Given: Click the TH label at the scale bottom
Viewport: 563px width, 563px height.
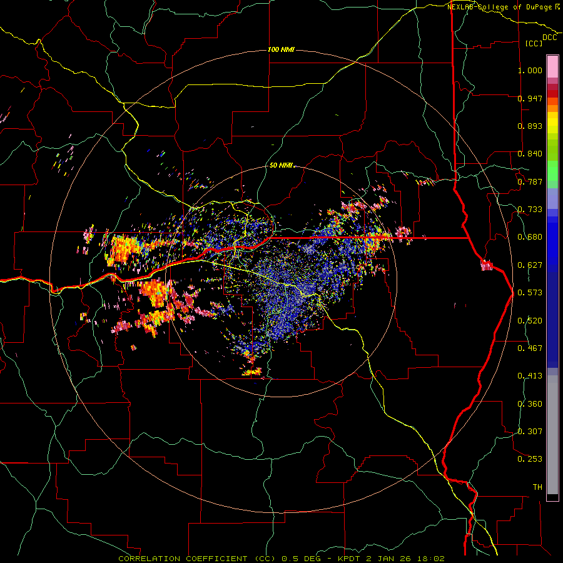Looking at the screenshot, I should tap(537, 487).
